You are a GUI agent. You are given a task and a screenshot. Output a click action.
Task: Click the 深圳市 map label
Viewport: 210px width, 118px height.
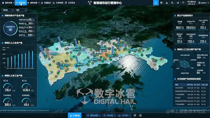pos(98,53)
